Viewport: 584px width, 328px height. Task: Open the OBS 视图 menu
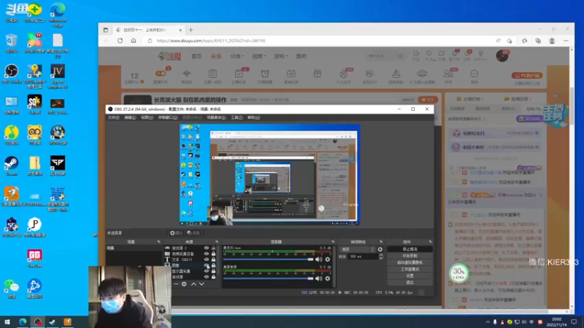click(147, 117)
